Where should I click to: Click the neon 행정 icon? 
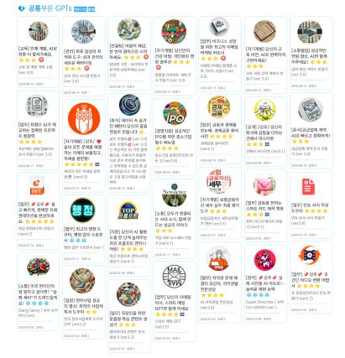point(83,210)
